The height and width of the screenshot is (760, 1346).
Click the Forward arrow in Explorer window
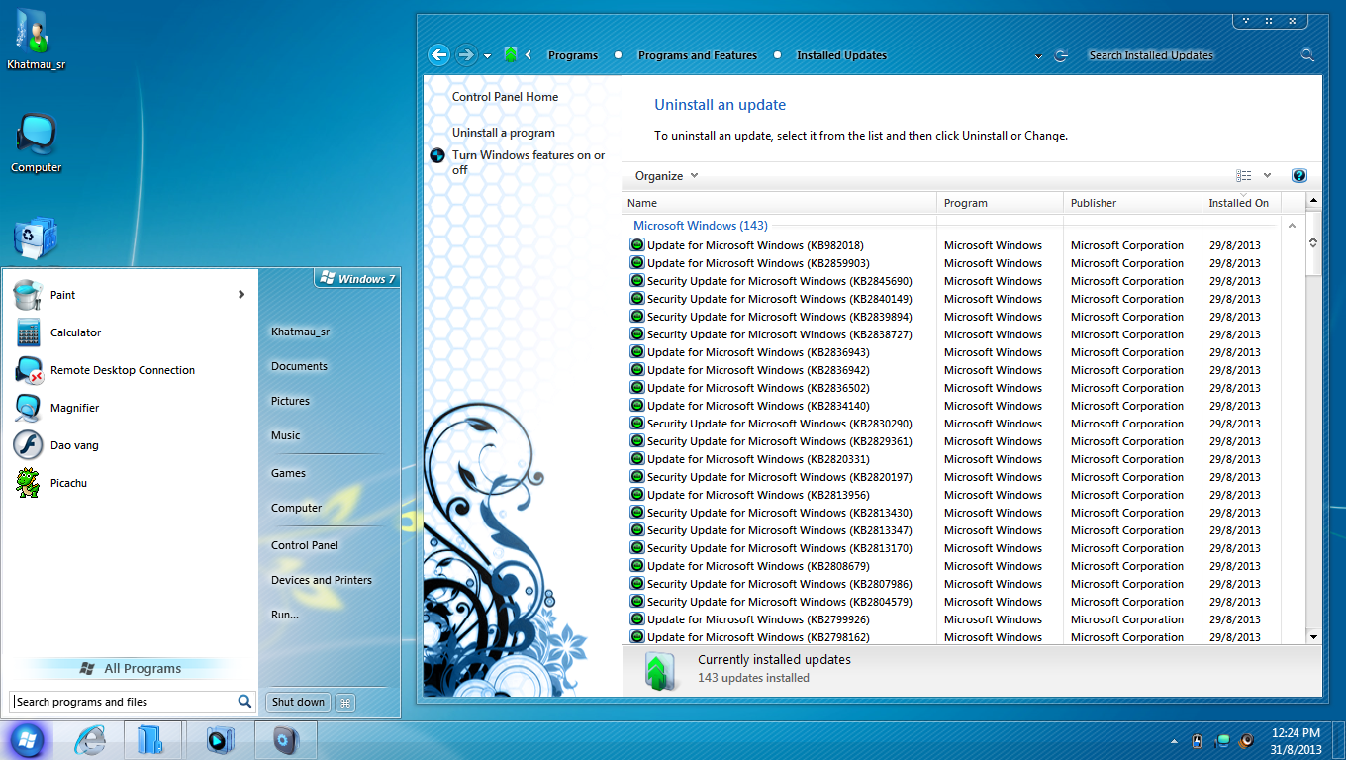click(x=466, y=55)
